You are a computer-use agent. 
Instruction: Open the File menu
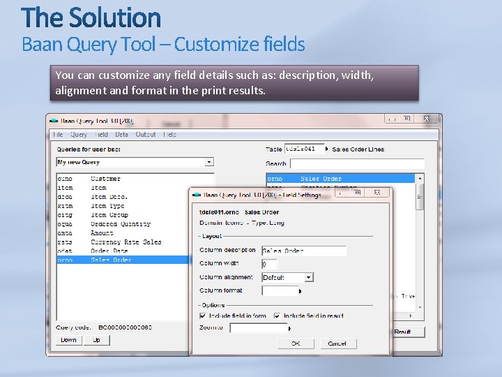pos(58,134)
